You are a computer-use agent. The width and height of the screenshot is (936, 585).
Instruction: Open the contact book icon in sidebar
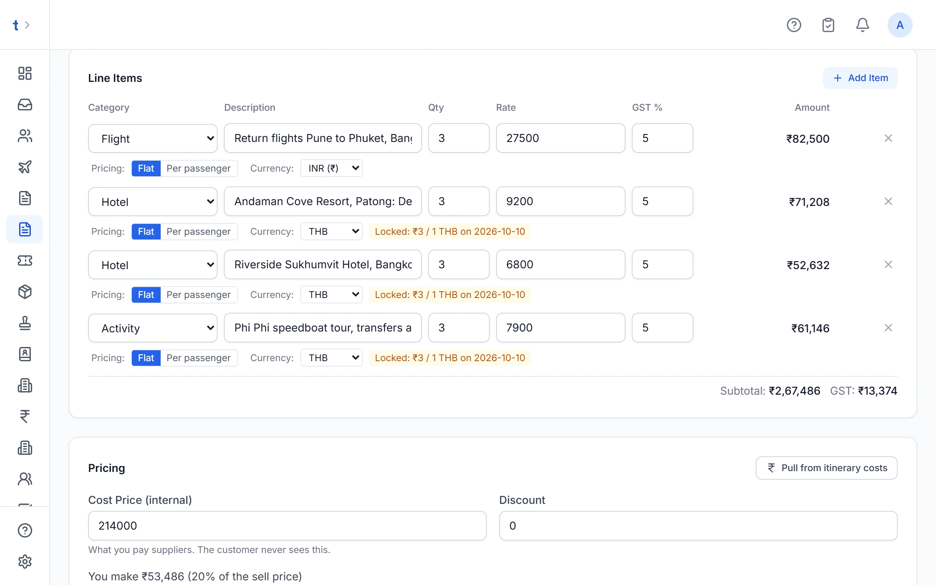[x=25, y=354]
